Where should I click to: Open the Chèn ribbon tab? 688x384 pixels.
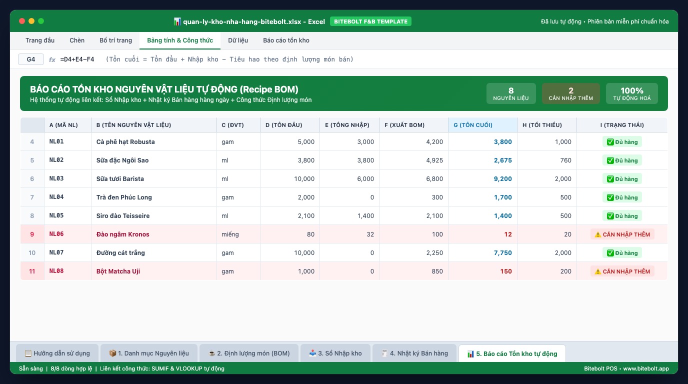tap(77, 40)
